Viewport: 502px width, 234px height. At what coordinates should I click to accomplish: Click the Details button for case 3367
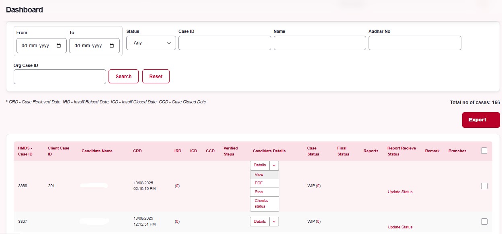point(260,222)
